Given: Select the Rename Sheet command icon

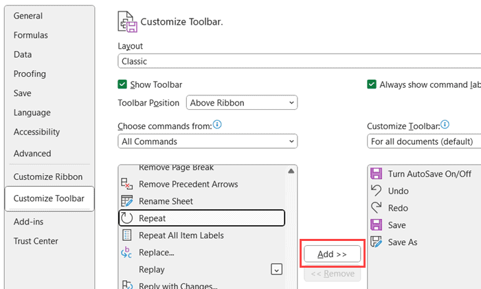Looking at the screenshot, I should tap(126, 201).
